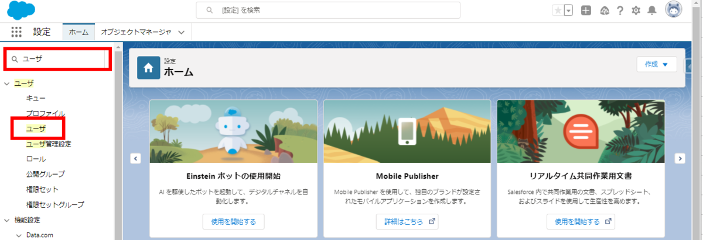Screen dimensions: 703x240
Task: Click the 作成 dropdown button
Action: [x=656, y=64]
